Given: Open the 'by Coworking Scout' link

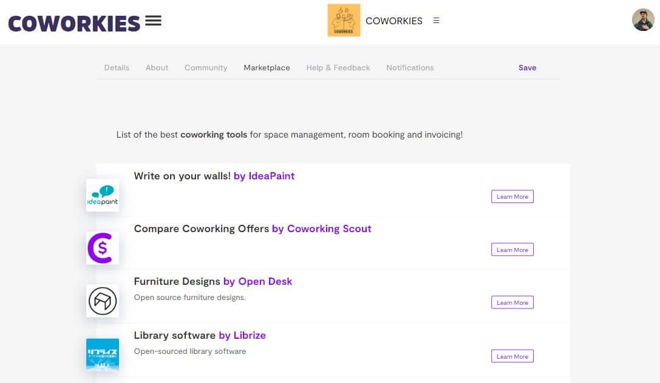Looking at the screenshot, I should click(x=322, y=229).
